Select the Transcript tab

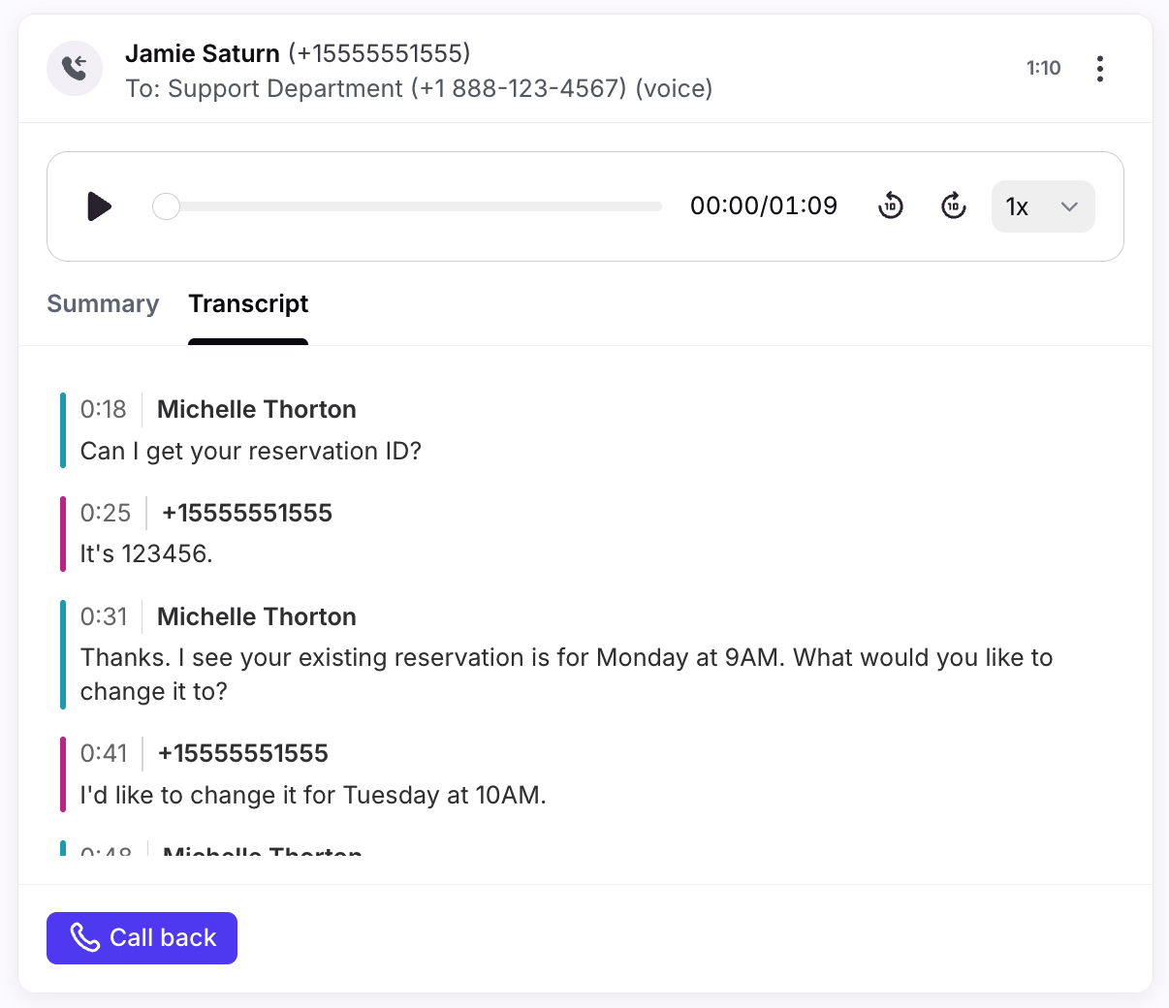pos(248,304)
